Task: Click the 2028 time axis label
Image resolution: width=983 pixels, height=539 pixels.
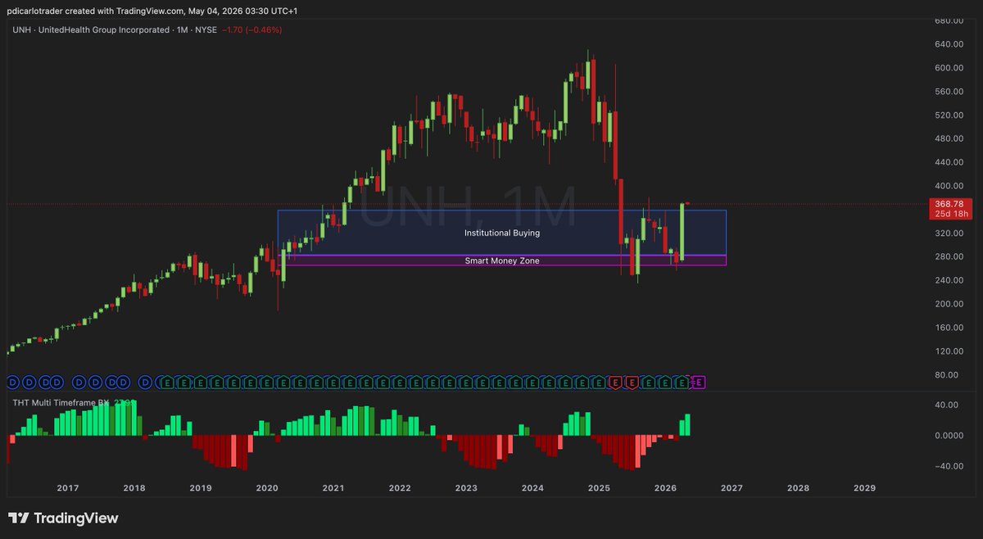Action: click(798, 487)
